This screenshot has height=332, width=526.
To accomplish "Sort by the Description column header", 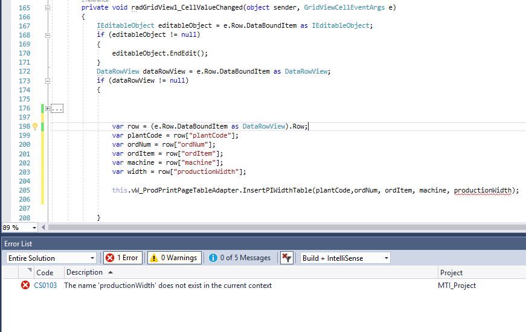I will 85,272.
